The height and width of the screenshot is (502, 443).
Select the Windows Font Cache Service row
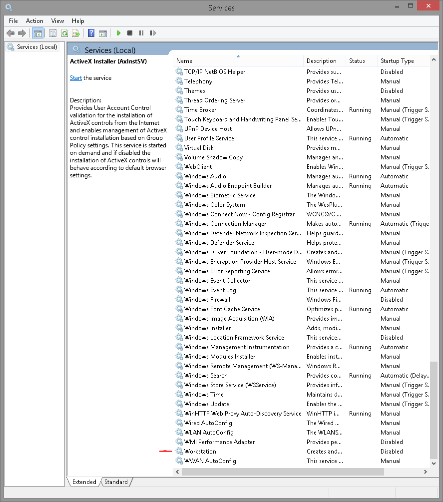coord(302,309)
